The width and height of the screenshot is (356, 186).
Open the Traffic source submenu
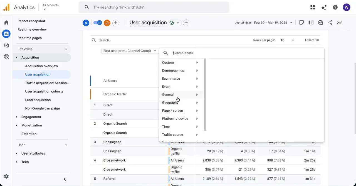coord(181,135)
